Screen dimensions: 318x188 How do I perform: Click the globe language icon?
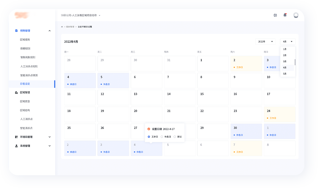275,15
